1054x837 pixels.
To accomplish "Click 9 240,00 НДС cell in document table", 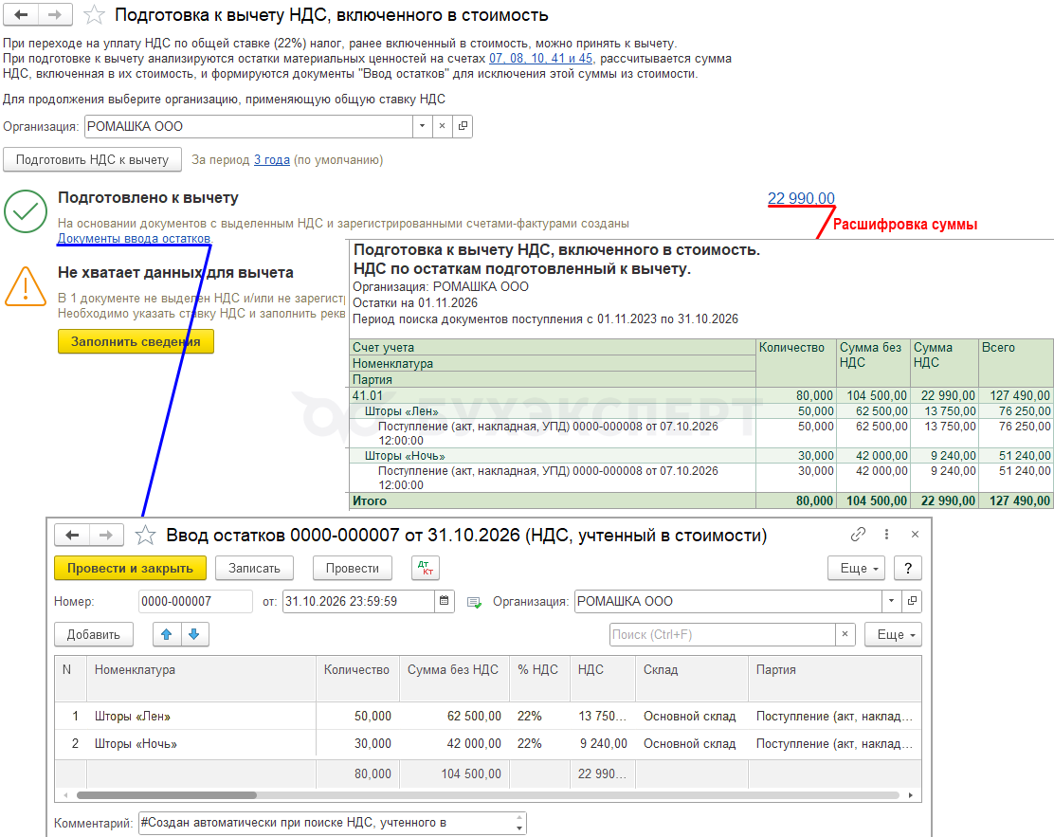I will tap(602, 743).
